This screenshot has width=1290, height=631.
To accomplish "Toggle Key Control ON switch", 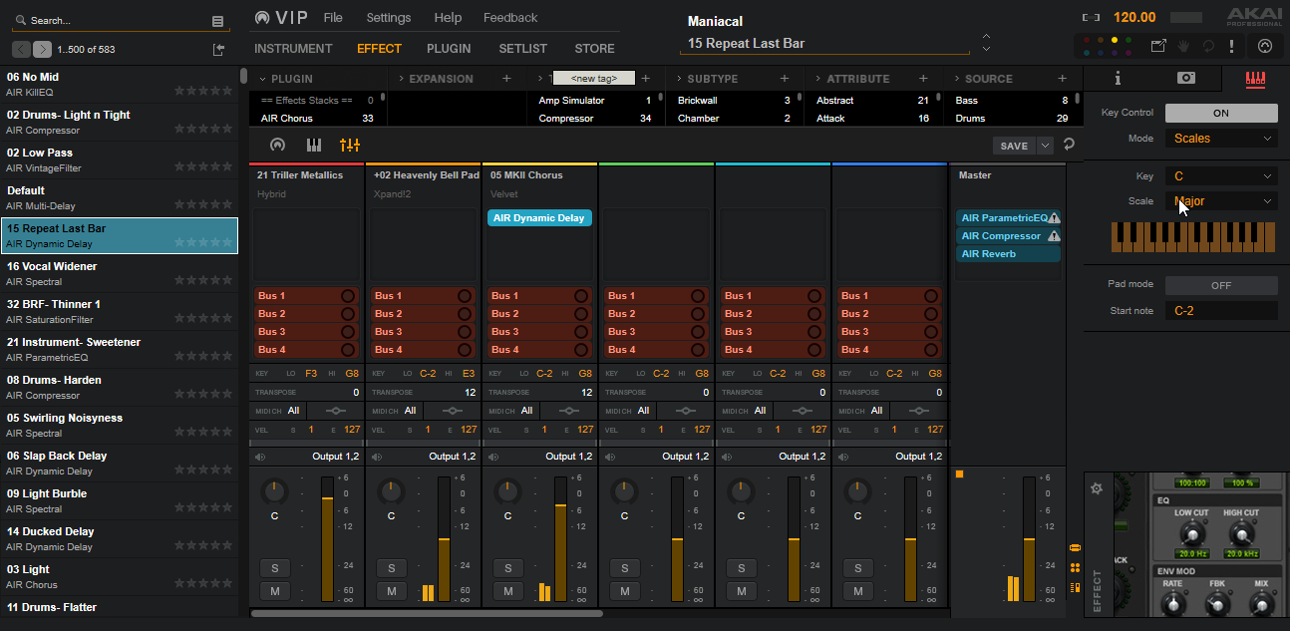I will point(1221,113).
